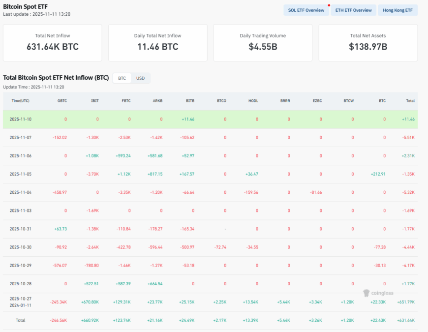The width and height of the screenshot is (428, 332).
Task: Select the highlighted 2025-11-10 row date
Action: pos(20,119)
